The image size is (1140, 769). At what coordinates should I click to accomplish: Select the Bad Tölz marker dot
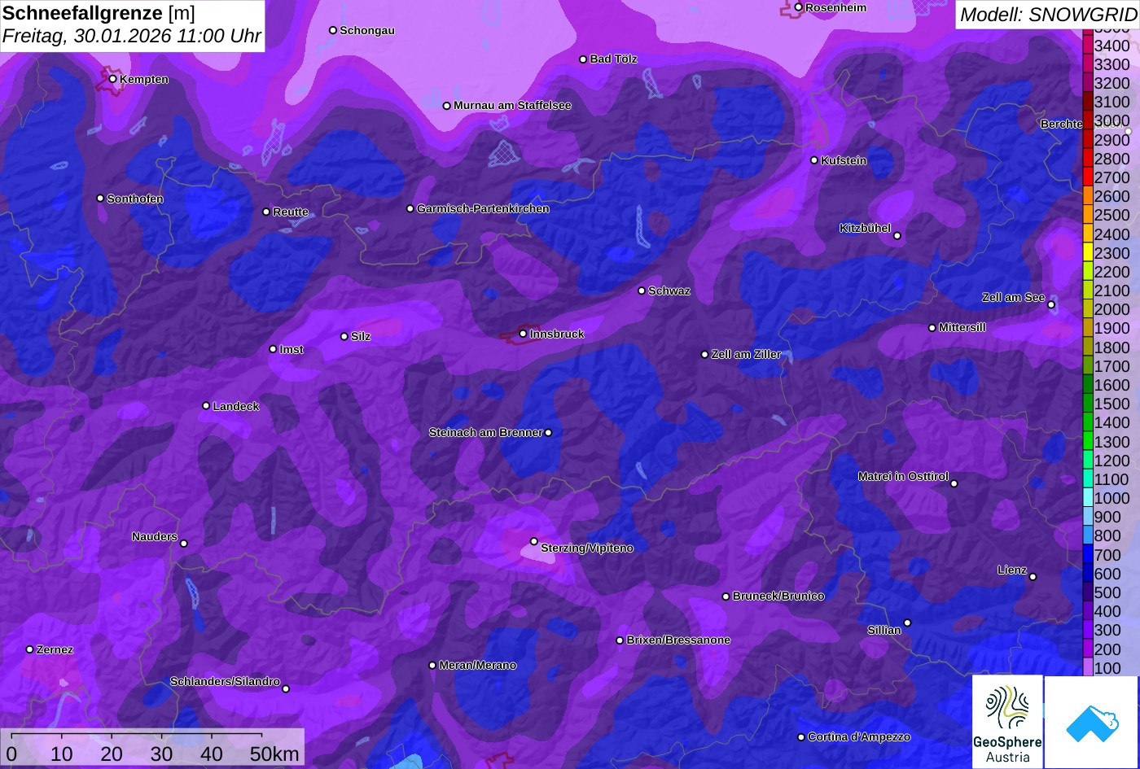[583, 59]
